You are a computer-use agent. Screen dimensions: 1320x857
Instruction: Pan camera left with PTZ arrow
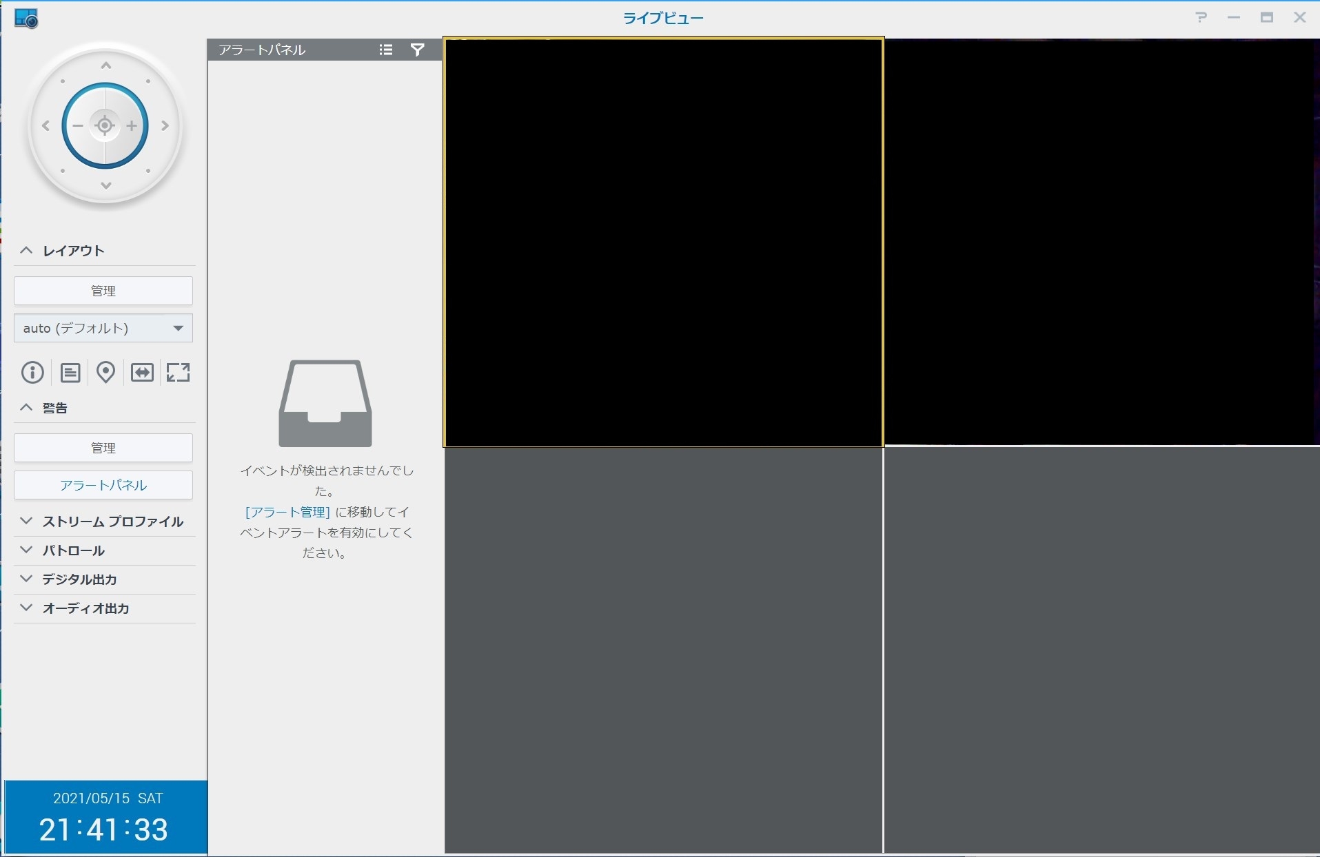coord(46,126)
